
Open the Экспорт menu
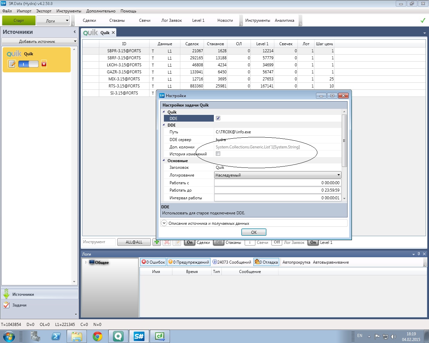click(44, 11)
